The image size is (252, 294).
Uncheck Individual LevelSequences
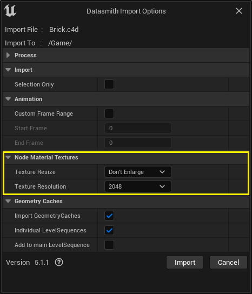pos(109,230)
